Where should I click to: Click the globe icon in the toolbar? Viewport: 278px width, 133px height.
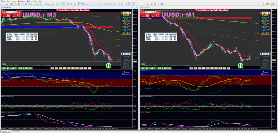pyautogui.click(x=30, y=4)
